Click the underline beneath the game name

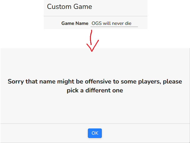point(114,27)
